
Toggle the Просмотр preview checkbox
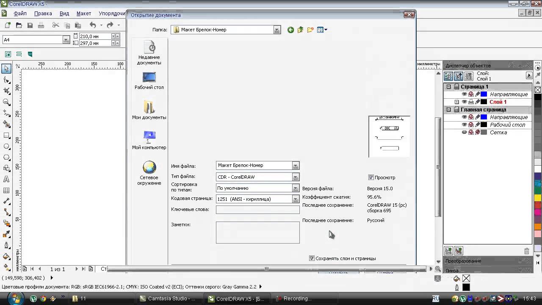371,177
